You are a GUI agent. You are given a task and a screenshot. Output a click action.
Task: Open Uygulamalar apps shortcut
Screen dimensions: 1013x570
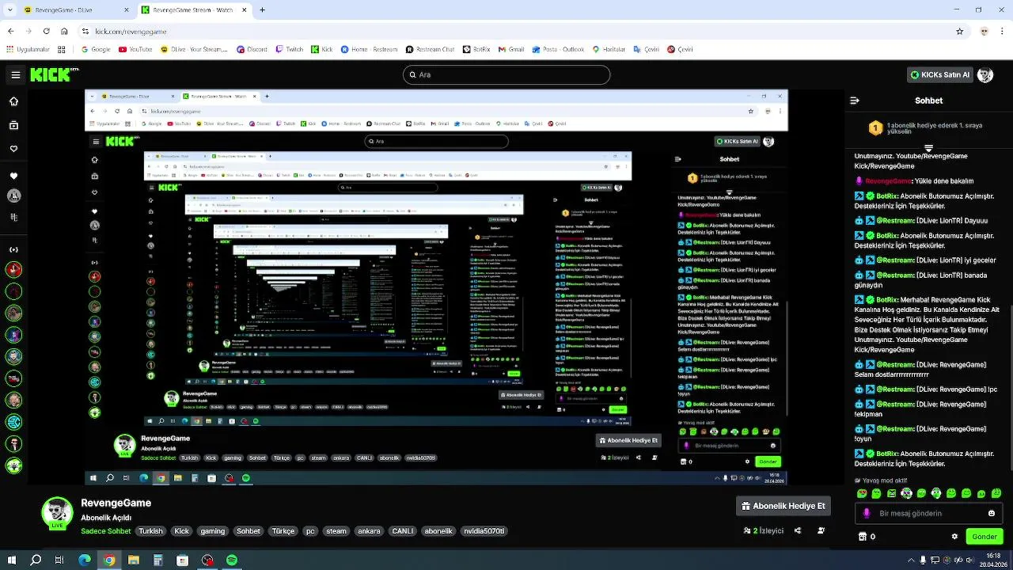point(28,49)
